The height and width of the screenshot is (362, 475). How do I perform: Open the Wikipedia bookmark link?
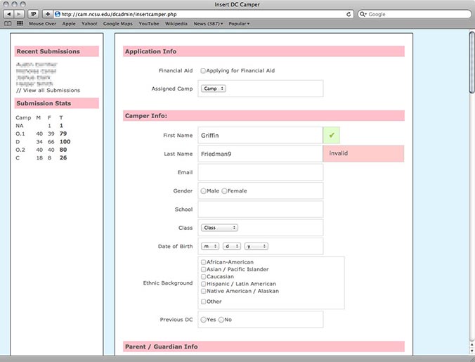176,23
